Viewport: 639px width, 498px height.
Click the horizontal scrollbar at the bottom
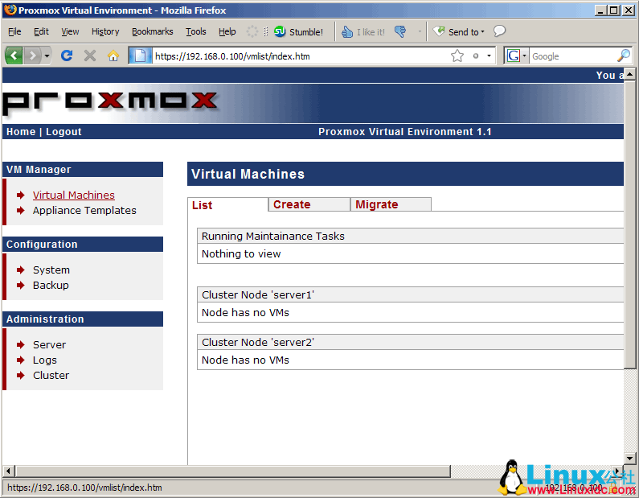pyautogui.click(x=233, y=471)
